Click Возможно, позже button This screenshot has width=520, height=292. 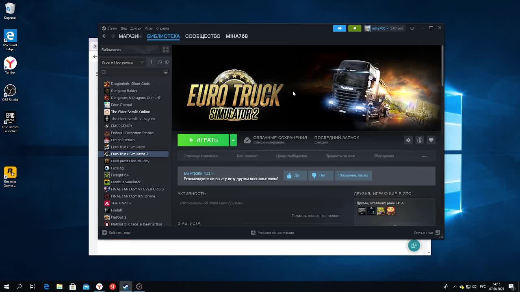pyautogui.click(x=353, y=176)
